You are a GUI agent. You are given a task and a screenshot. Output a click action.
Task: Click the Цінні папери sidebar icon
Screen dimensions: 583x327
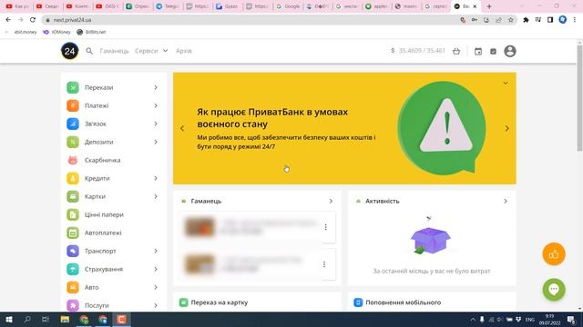coord(73,214)
